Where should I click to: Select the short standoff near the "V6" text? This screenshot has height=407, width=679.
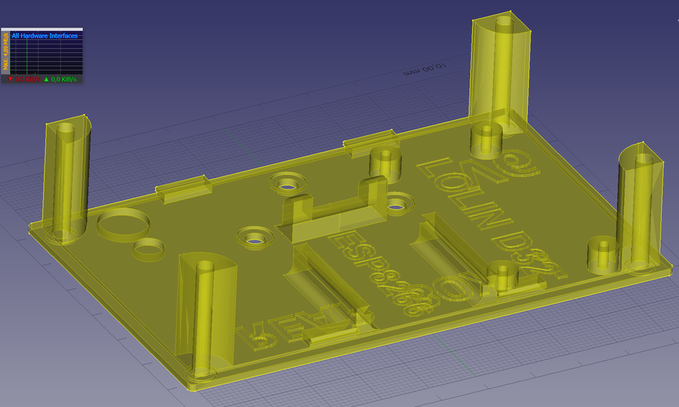click(486, 140)
